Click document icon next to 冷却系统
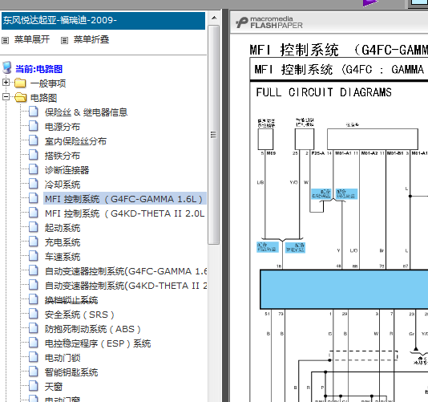Image resolution: width=428 pixels, height=402 pixels. (x=34, y=184)
